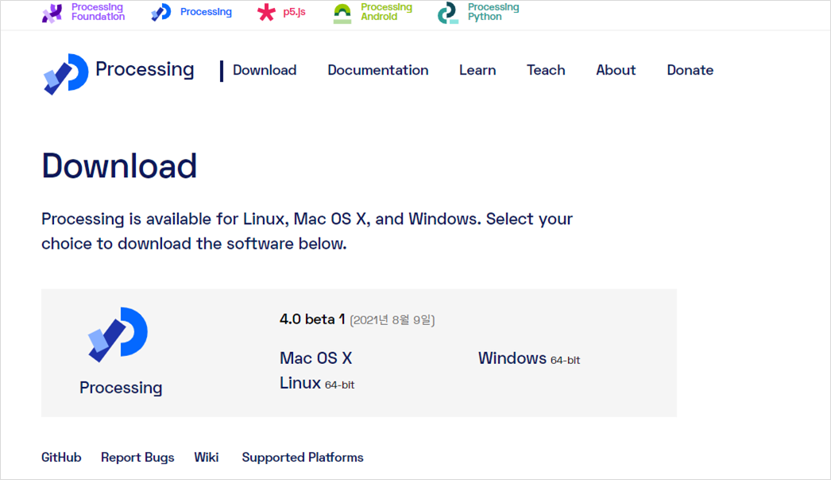Open the Processing Foundation text link
Screen dimensions: 831x480
98,12
